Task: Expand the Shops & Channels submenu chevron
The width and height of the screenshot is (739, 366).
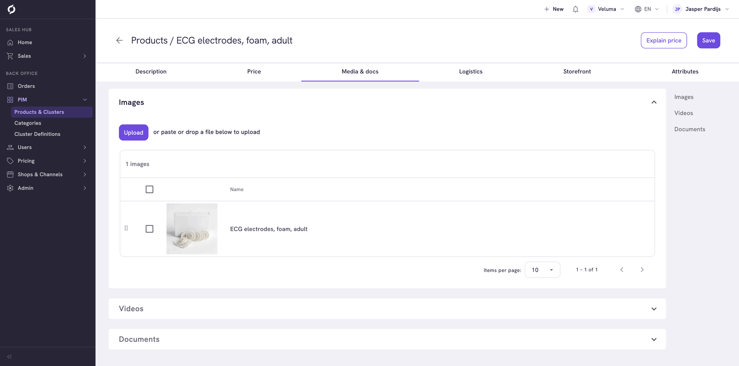Action: coord(85,175)
